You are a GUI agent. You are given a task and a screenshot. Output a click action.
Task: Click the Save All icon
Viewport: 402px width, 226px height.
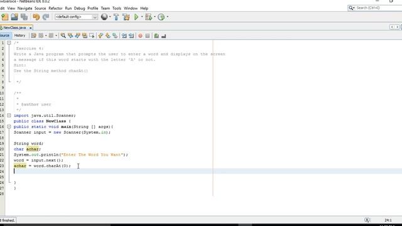(24, 17)
